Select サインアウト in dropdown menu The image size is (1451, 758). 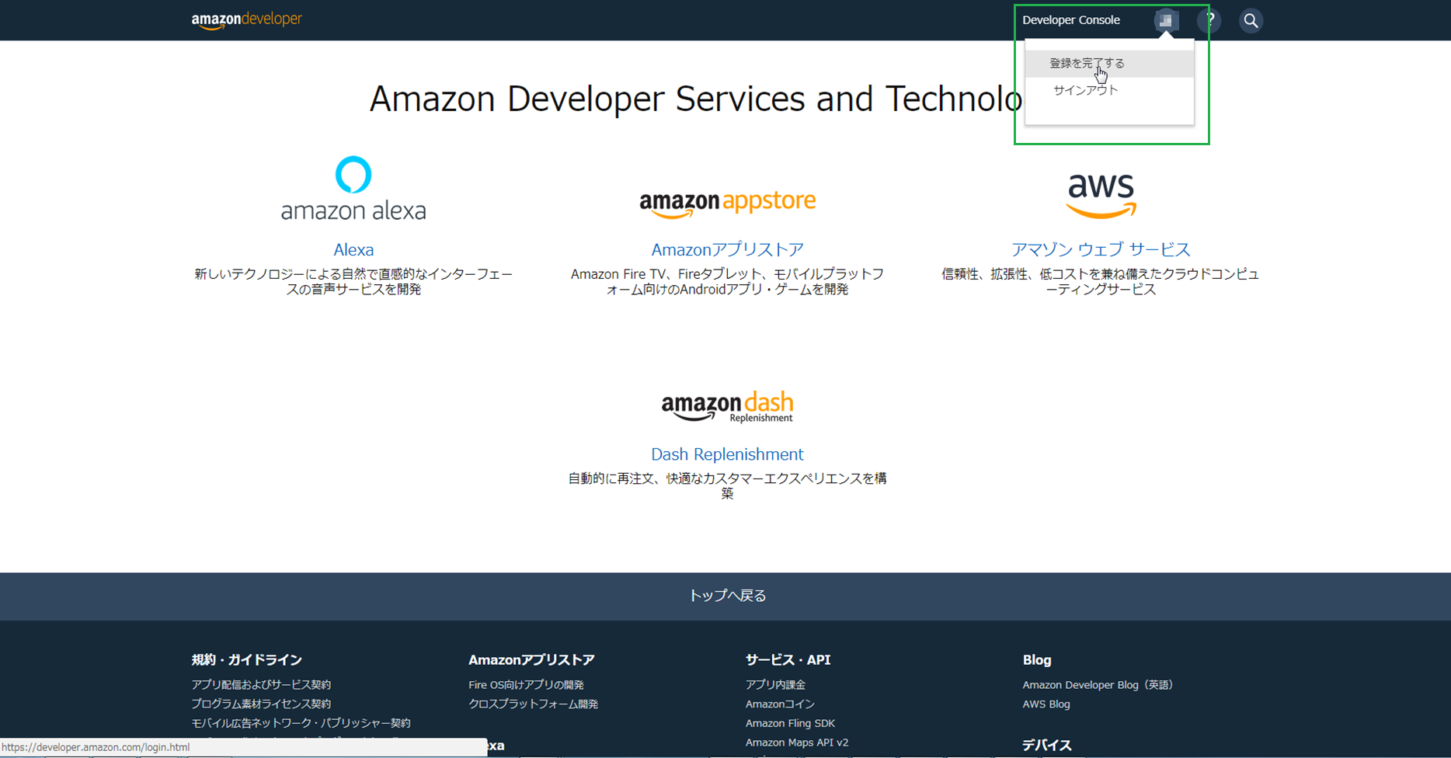(1109, 90)
